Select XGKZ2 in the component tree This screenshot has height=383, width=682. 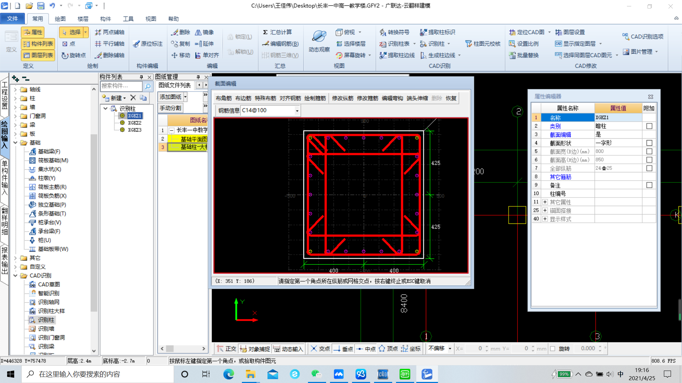(x=135, y=123)
